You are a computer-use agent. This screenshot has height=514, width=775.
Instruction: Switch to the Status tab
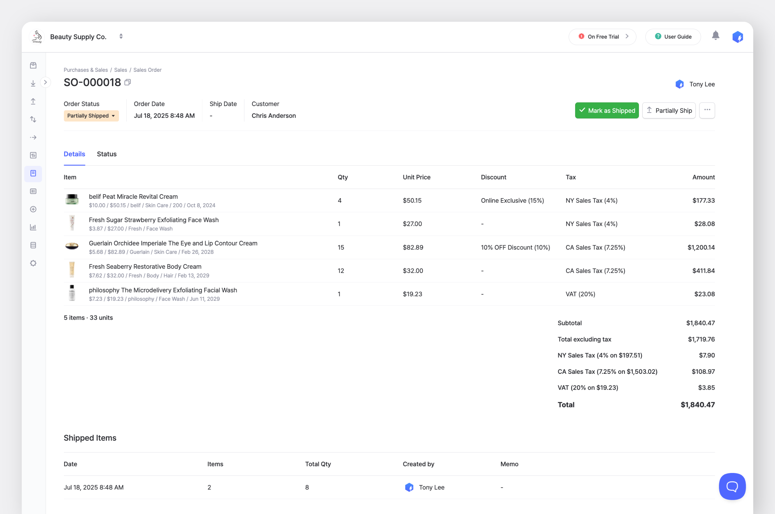click(107, 154)
